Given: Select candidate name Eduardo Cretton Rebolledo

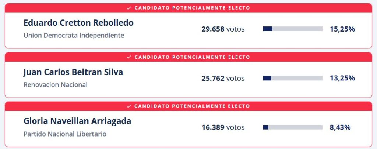Looking at the screenshot, I should [x=78, y=23].
